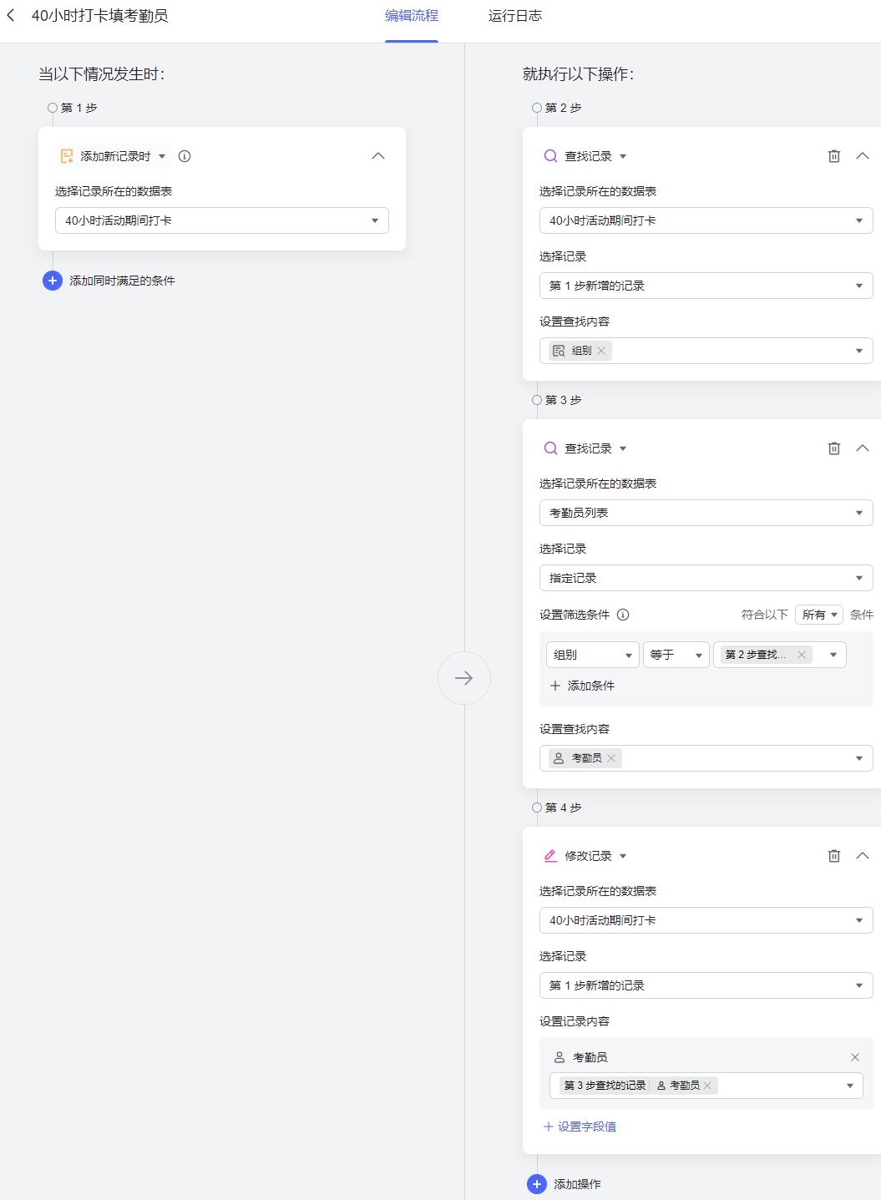Remove the 考勤员 field from 设置记录内容
The width and height of the screenshot is (881, 1200).
click(x=854, y=1057)
